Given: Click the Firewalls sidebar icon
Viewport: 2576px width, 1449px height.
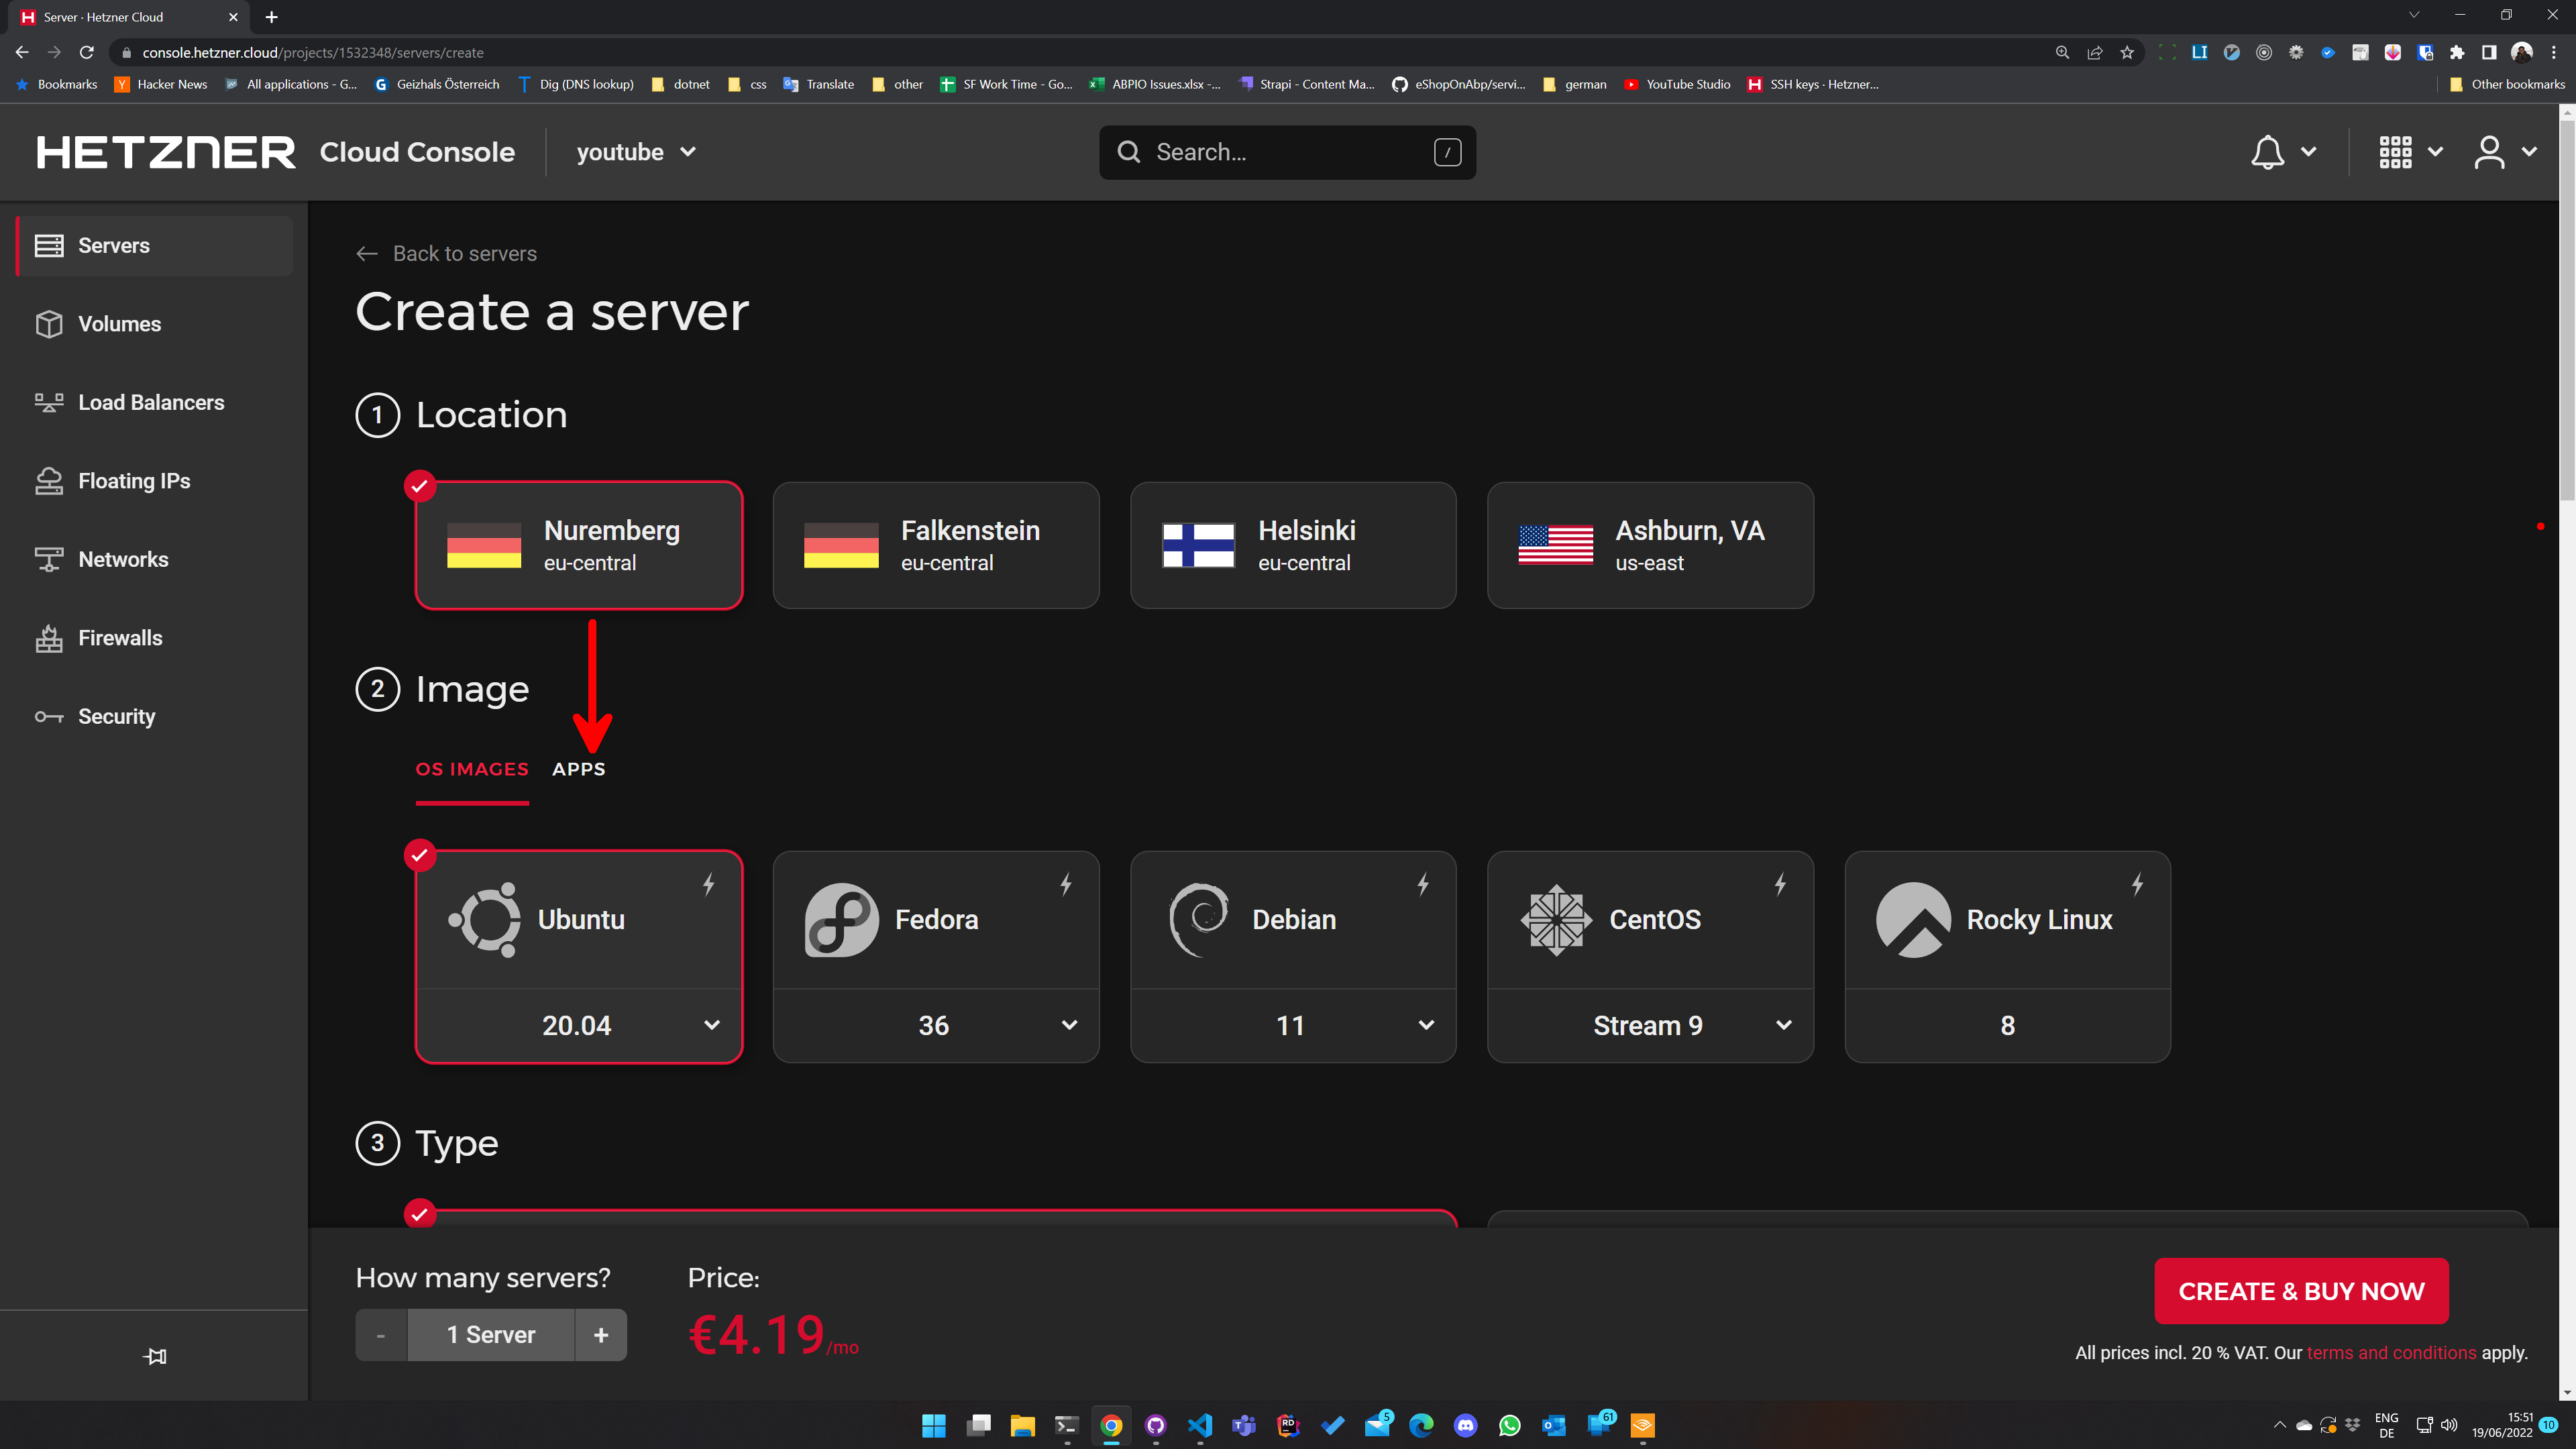Looking at the screenshot, I should (x=49, y=638).
